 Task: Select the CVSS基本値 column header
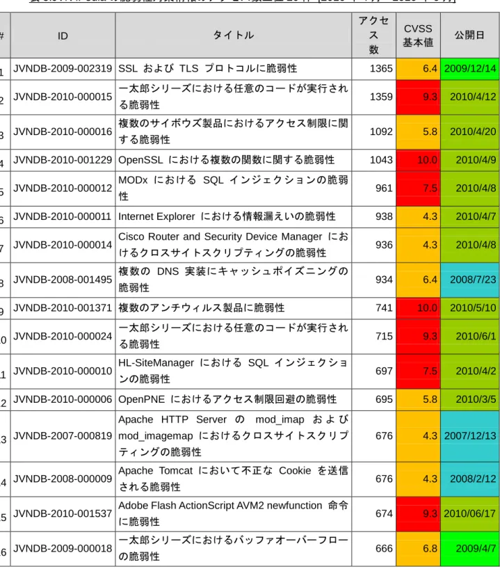[x=418, y=35]
